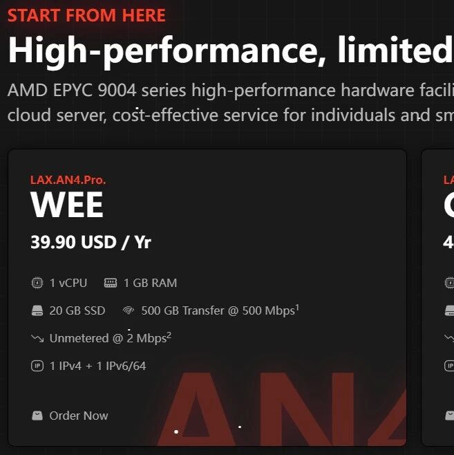This screenshot has width=454, height=455.
Task: Click the 1 GB RAM spec text
Action: point(150,283)
